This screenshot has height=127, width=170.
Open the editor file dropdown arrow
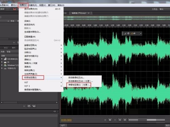tap(89, 13)
